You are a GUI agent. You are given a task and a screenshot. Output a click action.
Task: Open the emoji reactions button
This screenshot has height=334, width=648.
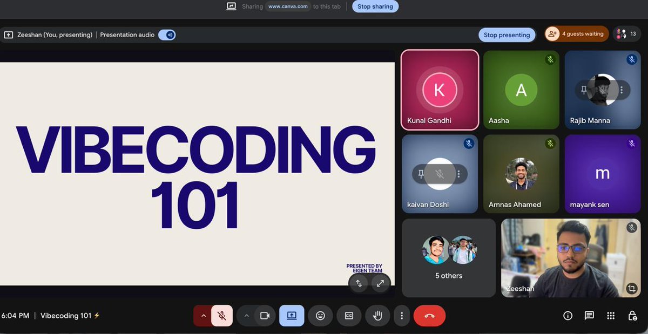[320, 316]
